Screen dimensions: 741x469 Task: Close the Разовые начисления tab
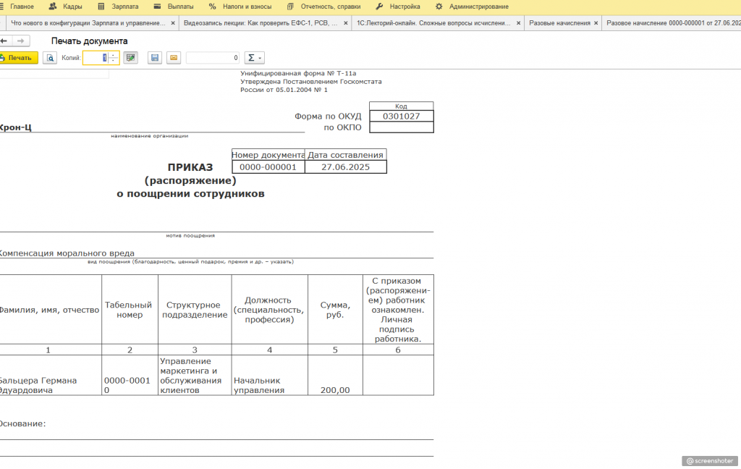click(596, 22)
